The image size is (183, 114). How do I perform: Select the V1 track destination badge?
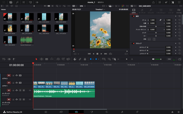pyautogui.click(x=9, y=83)
